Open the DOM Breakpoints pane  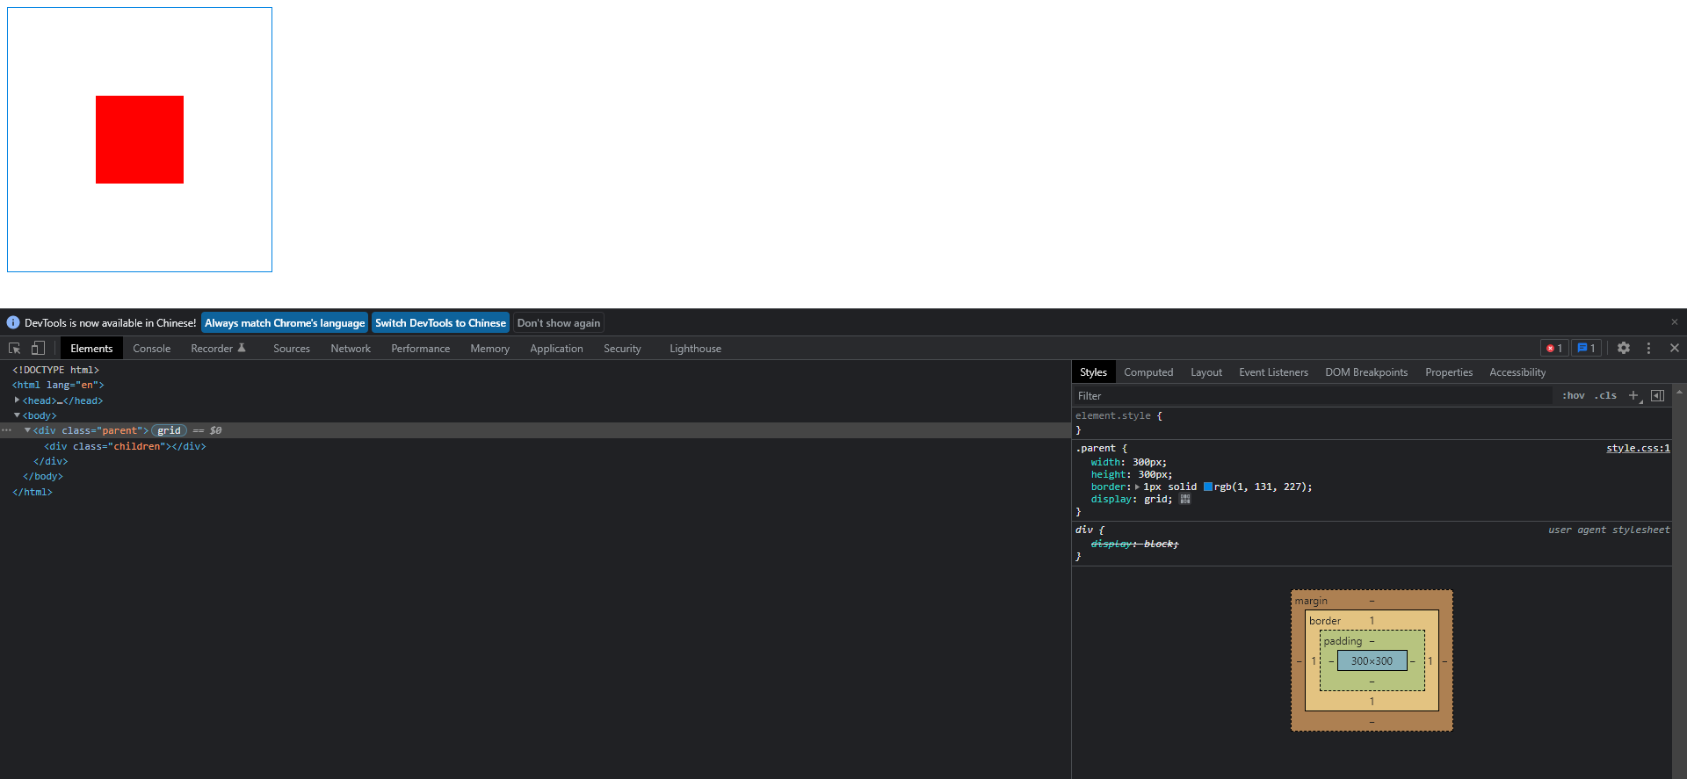click(1366, 371)
